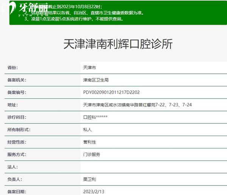Select the 津南区卫生局 value
This screenshot has width=227, height=195.
[x=96, y=80]
